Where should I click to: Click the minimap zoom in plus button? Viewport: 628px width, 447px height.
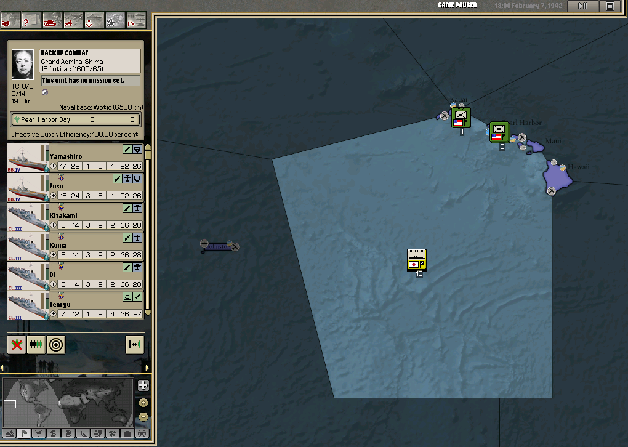143,386
